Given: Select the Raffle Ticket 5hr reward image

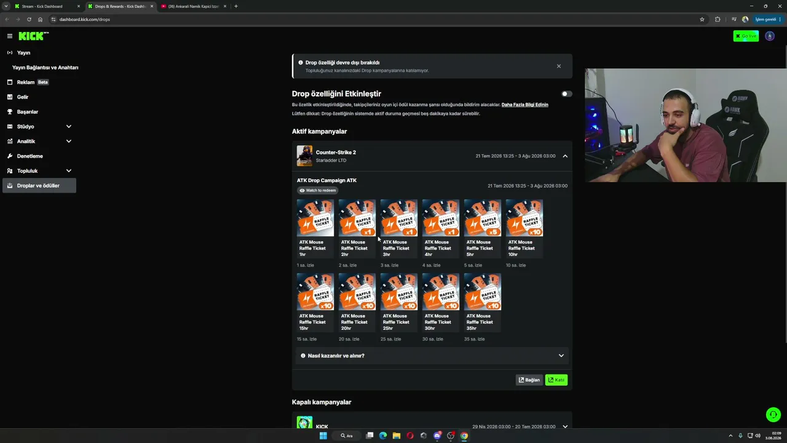Looking at the screenshot, I should point(483,218).
